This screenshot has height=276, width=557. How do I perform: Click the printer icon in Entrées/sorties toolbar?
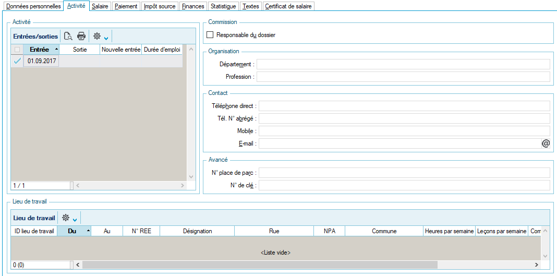coord(81,36)
